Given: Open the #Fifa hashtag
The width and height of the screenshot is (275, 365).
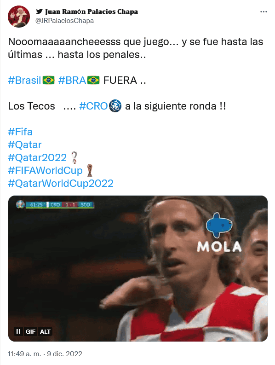Looking at the screenshot, I should coord(20,132).
